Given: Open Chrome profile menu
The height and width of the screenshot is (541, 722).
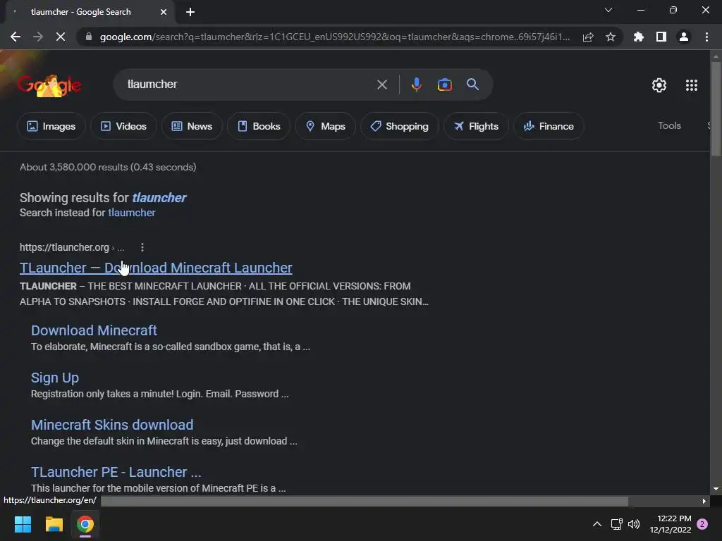Looking at the screenshot, I should point(684,37).
